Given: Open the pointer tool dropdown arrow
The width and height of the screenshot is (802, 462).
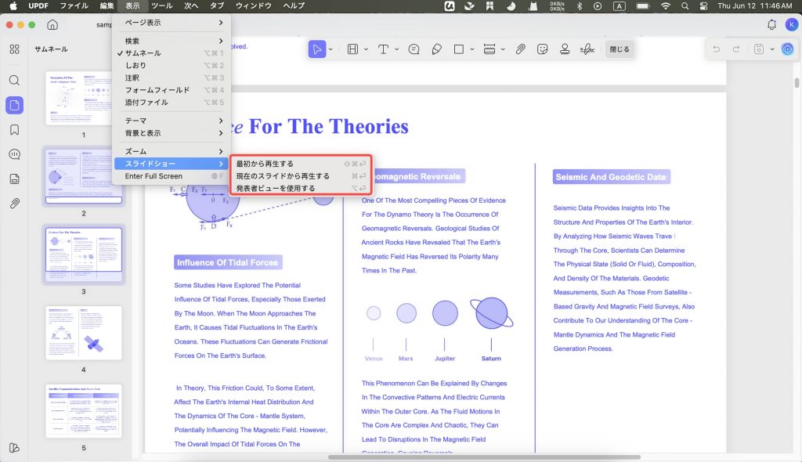Looking at the screenshot, I should click(x=331, y=49).
